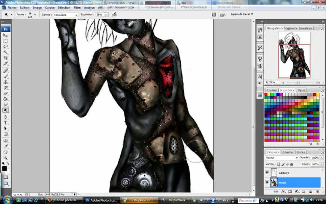Open the tool preset picker arrow
Image resolution: width=326 pixels, height=204 pixels.
click(x=12, y=14)
